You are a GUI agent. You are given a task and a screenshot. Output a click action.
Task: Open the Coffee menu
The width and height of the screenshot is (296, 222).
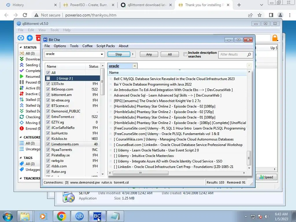(x=87, y=46)
